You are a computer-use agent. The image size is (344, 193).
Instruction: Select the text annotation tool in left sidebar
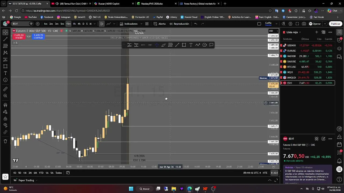[x=5, y=73]
